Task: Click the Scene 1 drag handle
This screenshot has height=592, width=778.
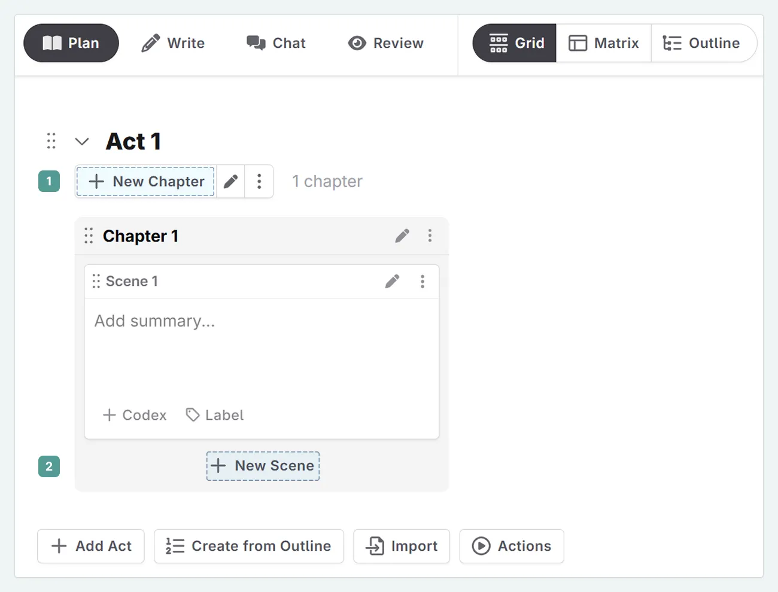Action: [x=96, y=281]
